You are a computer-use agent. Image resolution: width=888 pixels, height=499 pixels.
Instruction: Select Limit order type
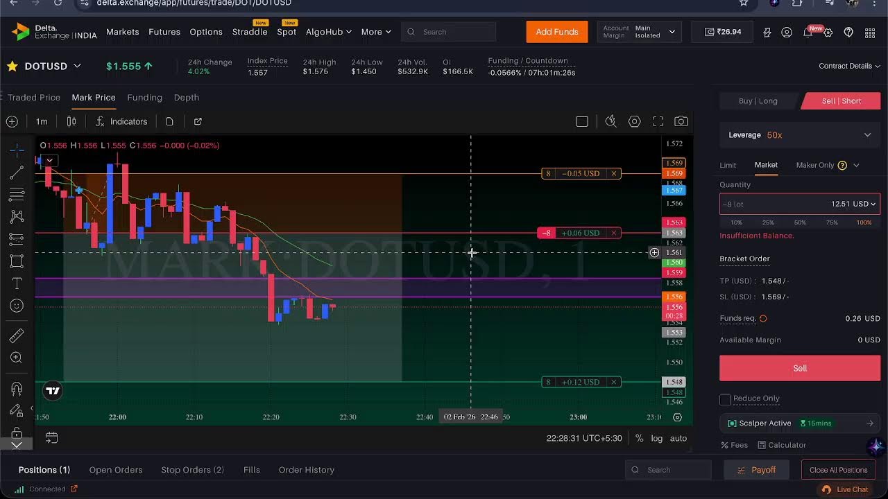(x=728, y=165)
